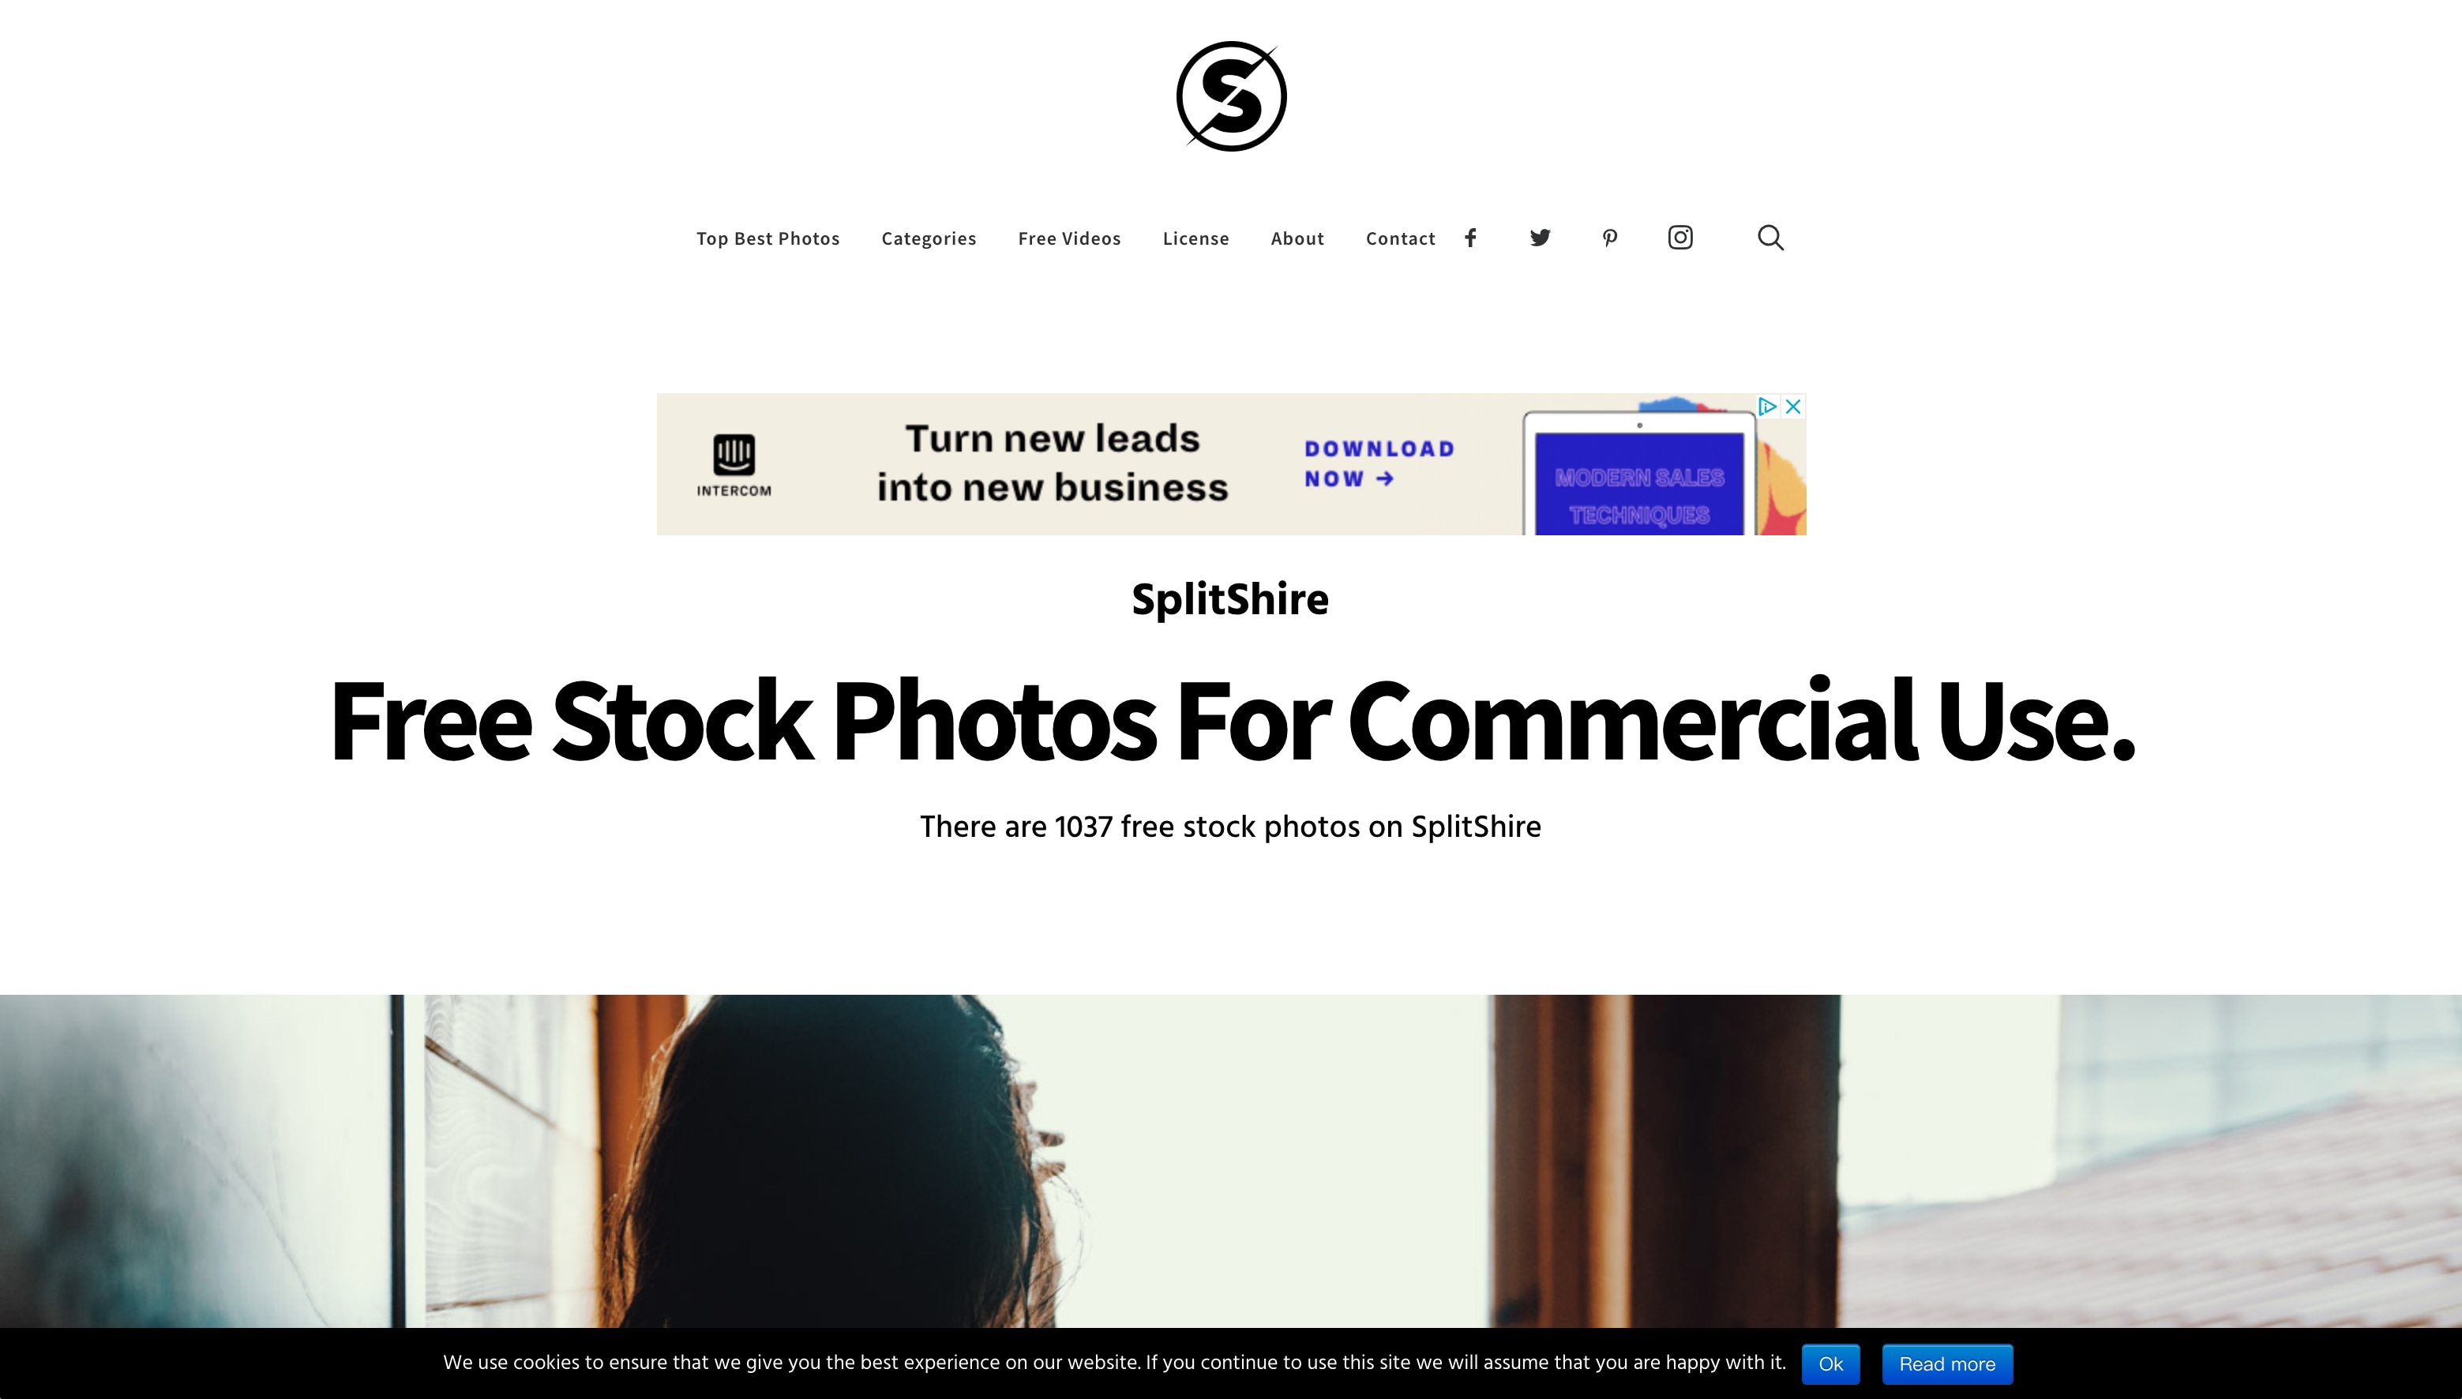Viewport: 2462px width, 1399px height.
Task: Click the Read more cookie button
Action: (x=1948, y=1365)
